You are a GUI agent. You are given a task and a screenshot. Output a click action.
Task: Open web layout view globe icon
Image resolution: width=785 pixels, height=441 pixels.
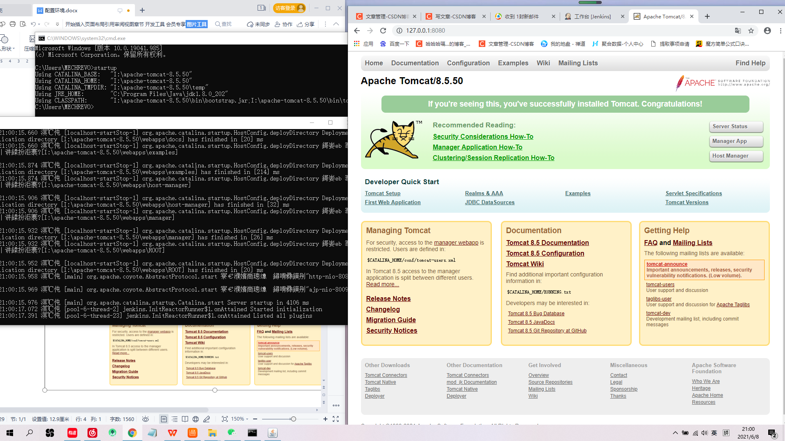(196, 419)
